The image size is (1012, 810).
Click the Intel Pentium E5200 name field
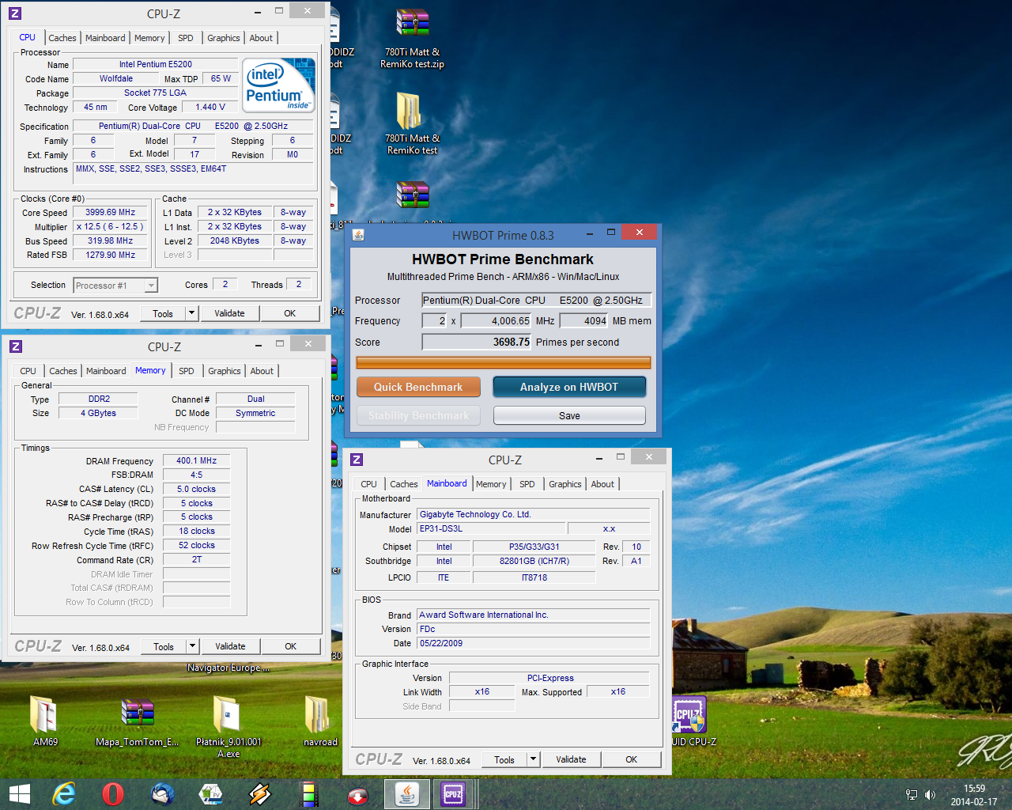pos(156,64)
